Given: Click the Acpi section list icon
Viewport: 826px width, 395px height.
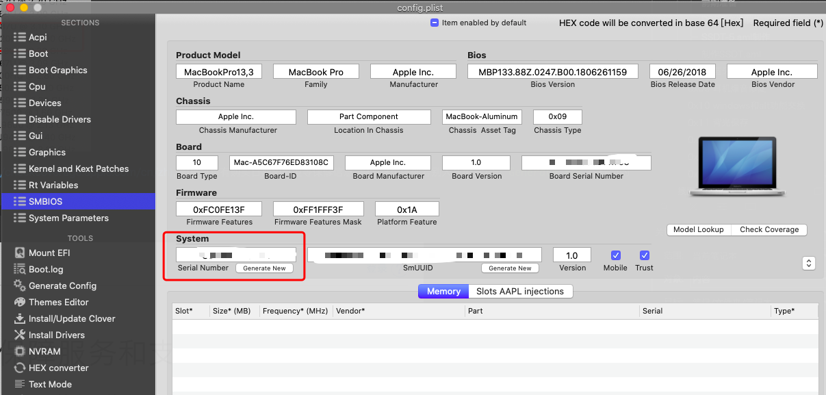Looking at the screenshot, I should coord(19,37).
